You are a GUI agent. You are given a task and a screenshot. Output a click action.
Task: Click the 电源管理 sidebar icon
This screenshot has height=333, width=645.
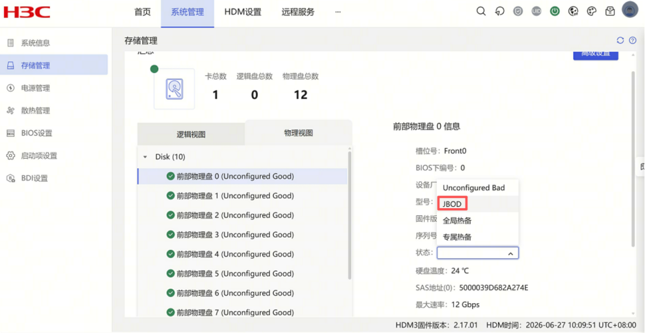11,88
